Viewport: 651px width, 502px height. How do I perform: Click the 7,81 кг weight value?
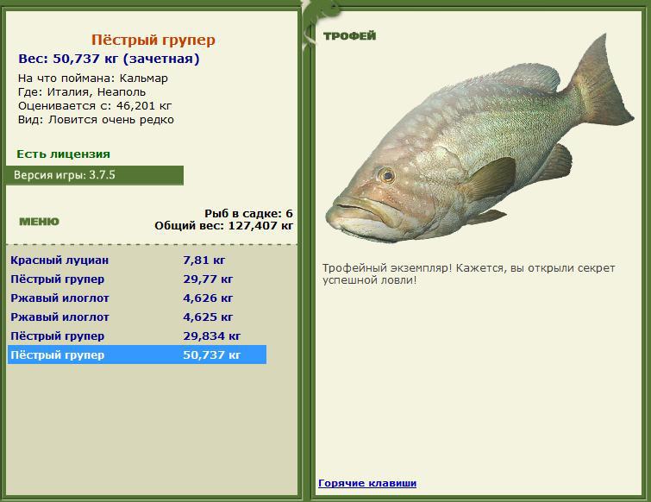[x=203, y=260]
